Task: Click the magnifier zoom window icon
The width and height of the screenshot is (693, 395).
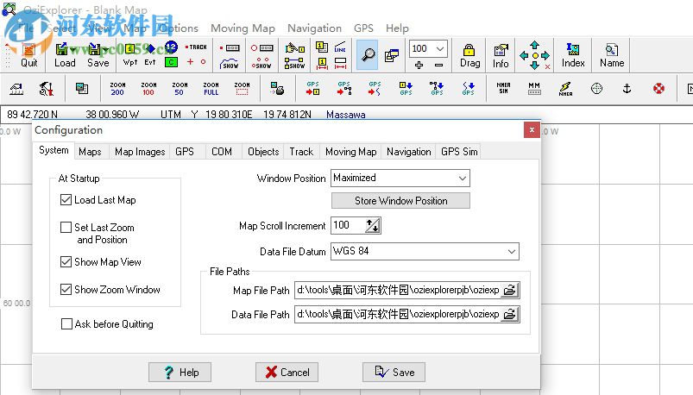Action: tap(368, 55)
